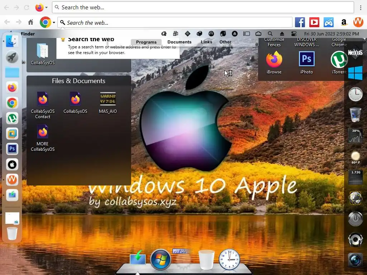Open CollabSysOS Contact file
Viewport: 367px width, 275px height.
43,105
